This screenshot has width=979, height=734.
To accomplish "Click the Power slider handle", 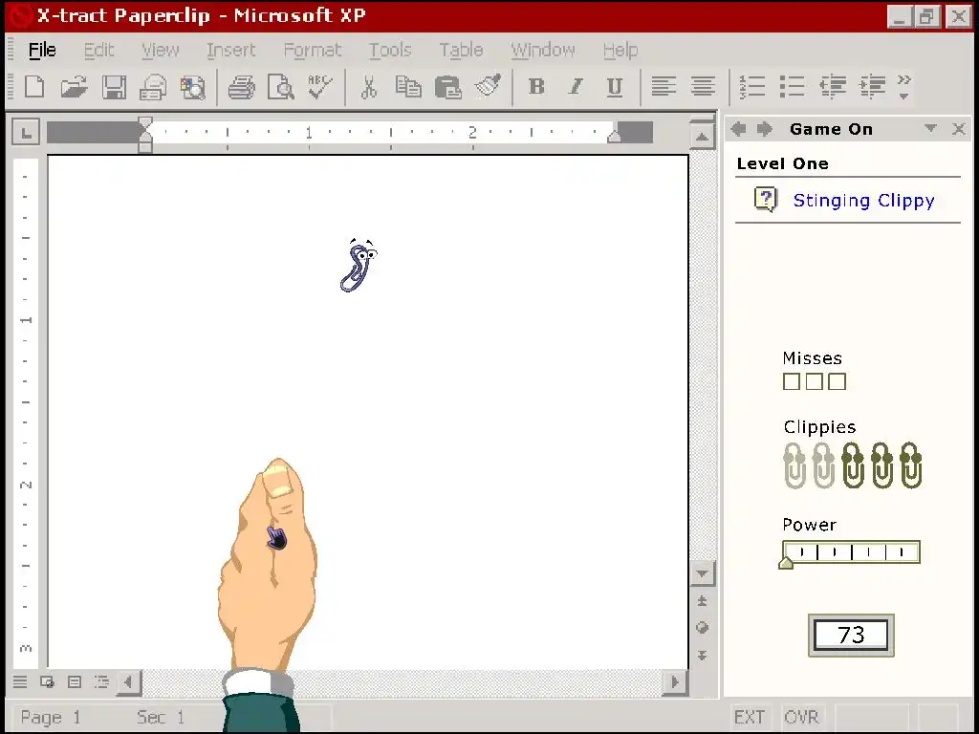I will pos(786,562).
